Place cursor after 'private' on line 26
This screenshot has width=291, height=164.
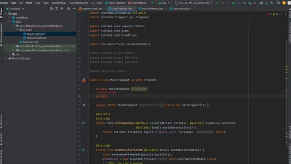107,96
